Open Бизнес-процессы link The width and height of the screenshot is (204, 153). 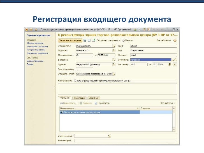tap(35, 61)
